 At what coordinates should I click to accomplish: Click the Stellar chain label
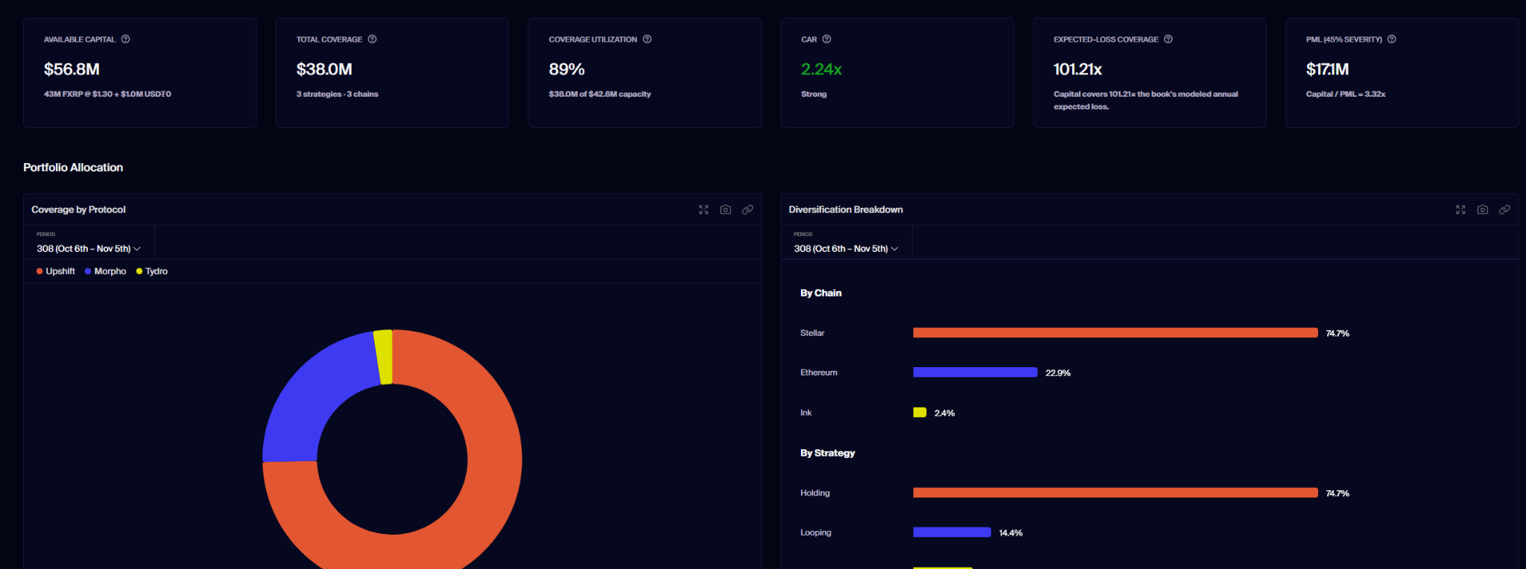pyautogui.click(x=812, y=333)
